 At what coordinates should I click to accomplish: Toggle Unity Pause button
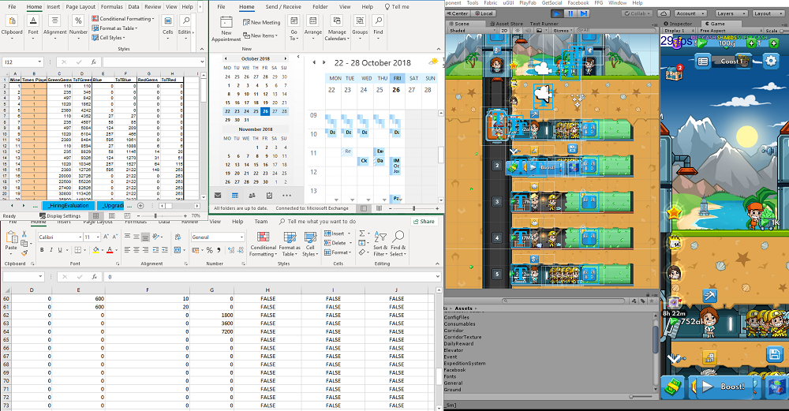[x=570, y=13]
